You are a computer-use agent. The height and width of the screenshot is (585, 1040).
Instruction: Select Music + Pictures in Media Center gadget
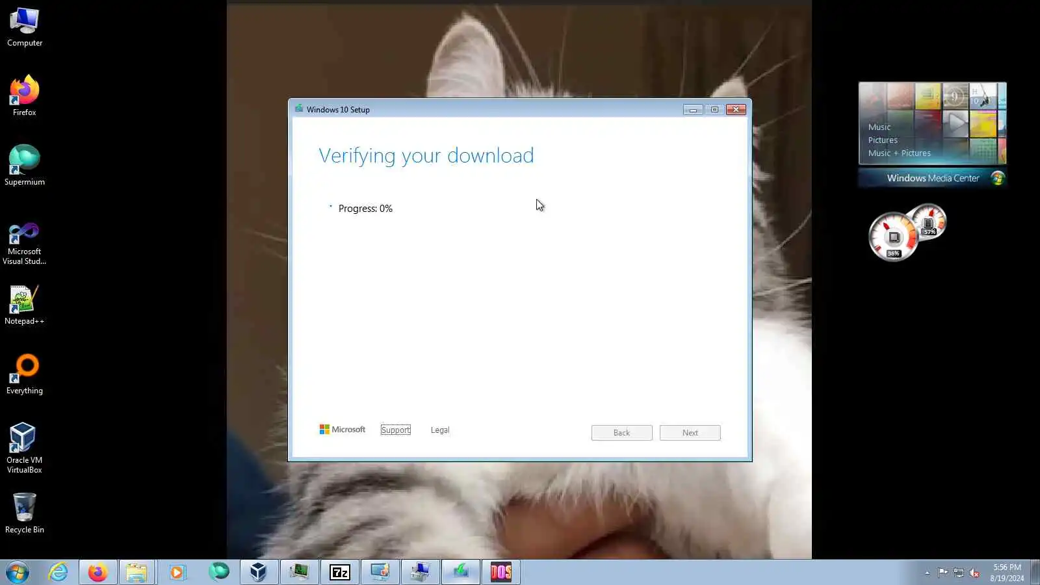[899, 153]
